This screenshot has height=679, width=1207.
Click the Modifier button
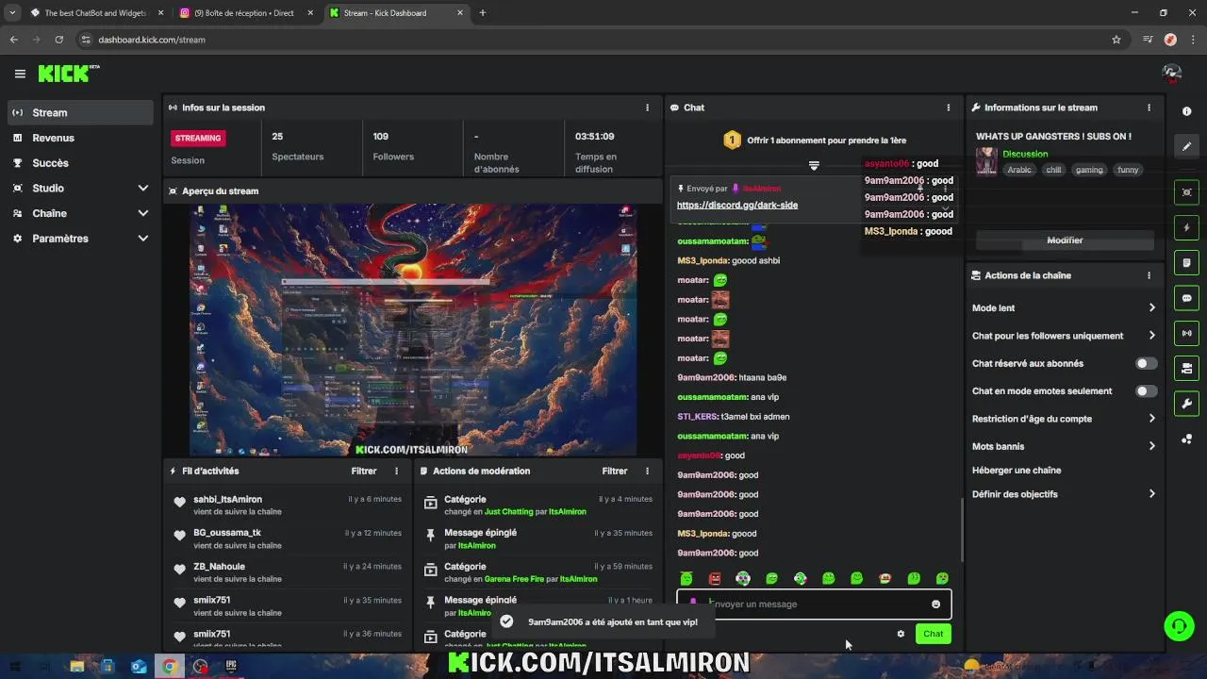point(1065,240)
